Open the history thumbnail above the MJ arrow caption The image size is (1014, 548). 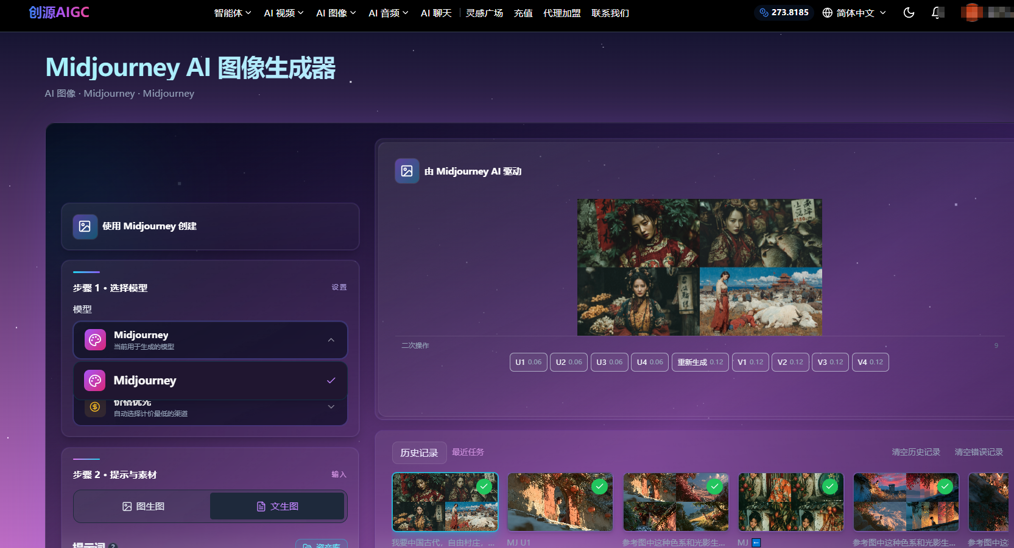[x=791, y=502]
